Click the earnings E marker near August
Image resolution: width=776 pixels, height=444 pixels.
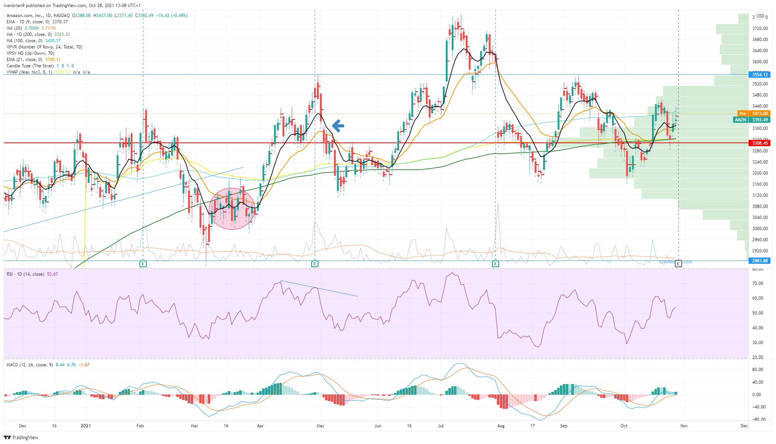495,264
